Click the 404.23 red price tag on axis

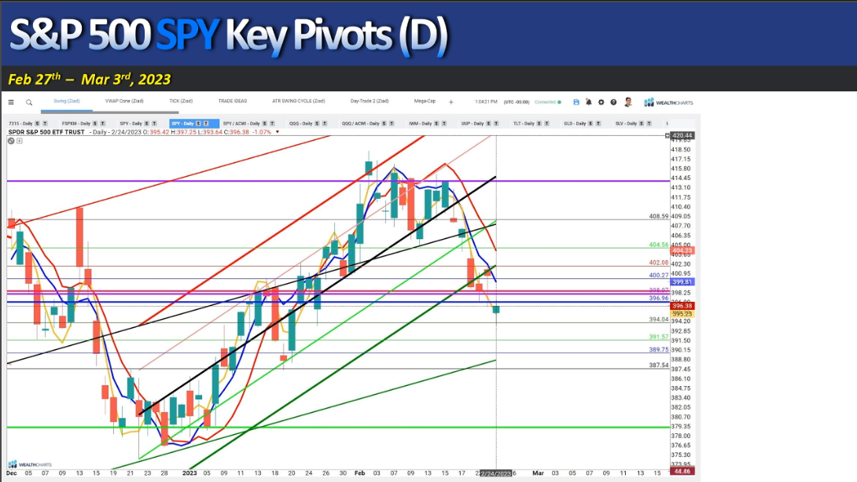[x=682, y=250]
